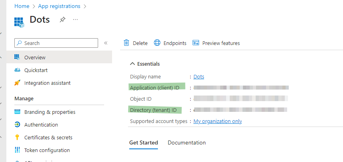
Task: Click the trash can icon
Action: pyautogui.click(x=126, y=43)
